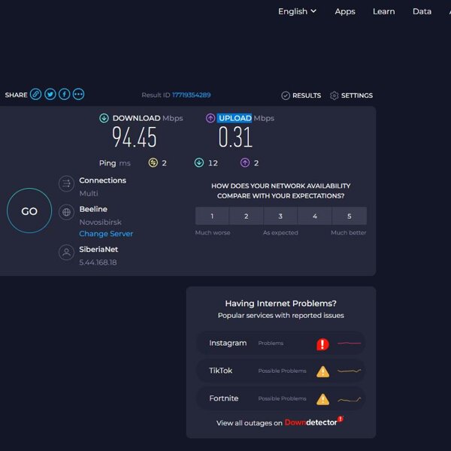Viewport: 451px width, 451px height.
Task: Click the highlighted UPLOAD label
Action: [x=235, y=118]
